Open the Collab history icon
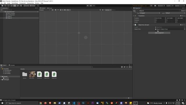This screenshot has width=186, height=105. [x=151, y=6]
